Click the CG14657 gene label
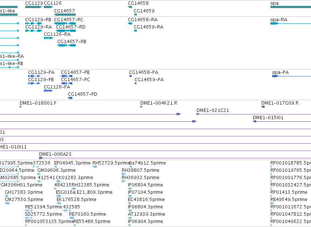 tap(64, 11)
